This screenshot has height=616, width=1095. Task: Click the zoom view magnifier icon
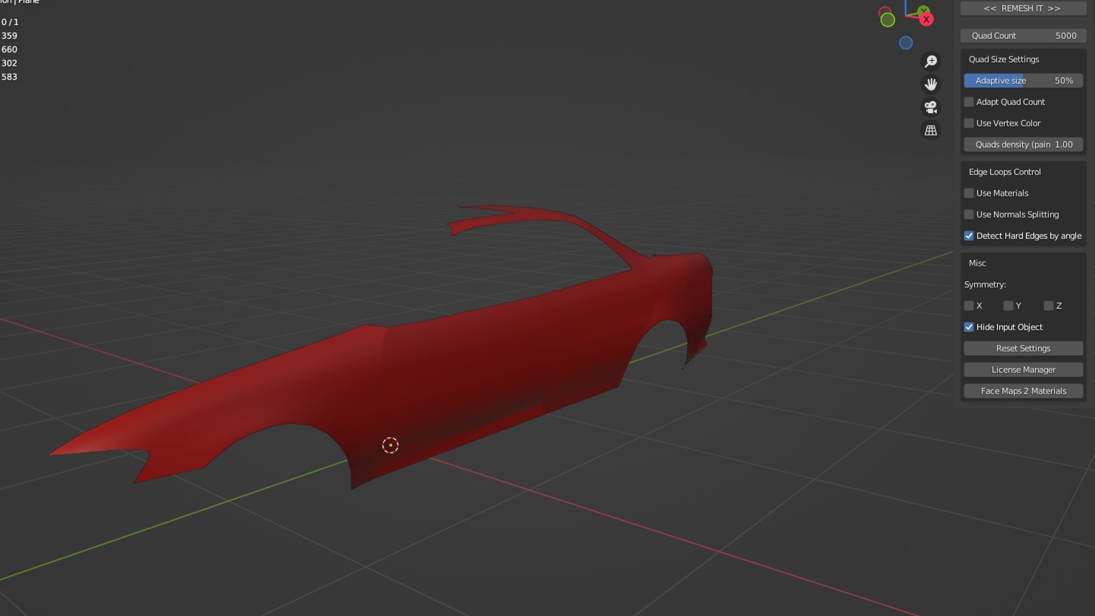click(931, 61)
